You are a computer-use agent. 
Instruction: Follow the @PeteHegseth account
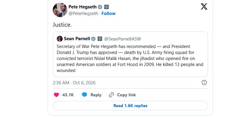tap(108, 13)
